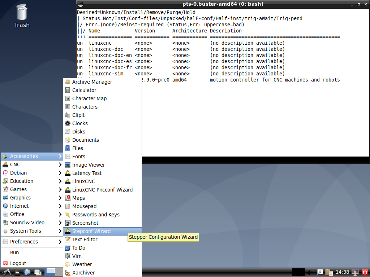Open Character Map application
The image size is (370, 277).
(102, 98)
